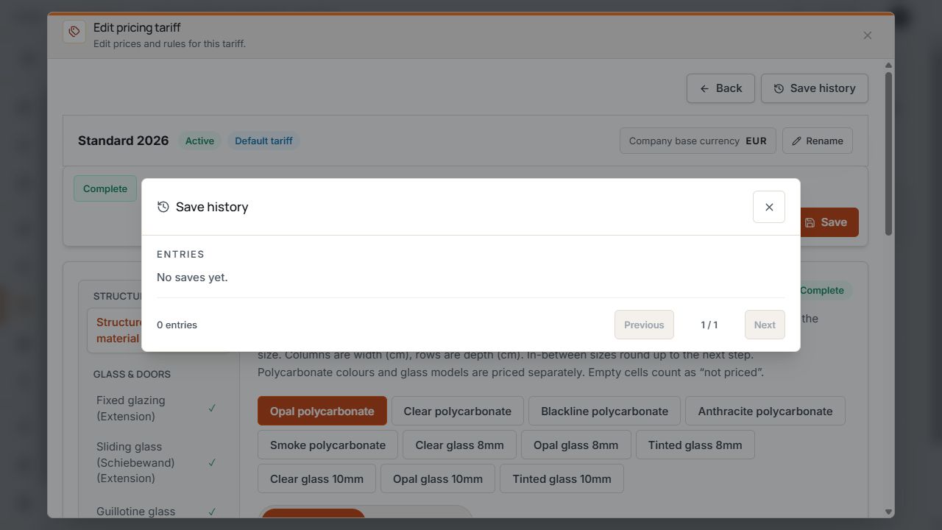This screenshot has height=530, width=942.
Task: Select the Opal glass 8mm tab
Action: coord(576,445)
